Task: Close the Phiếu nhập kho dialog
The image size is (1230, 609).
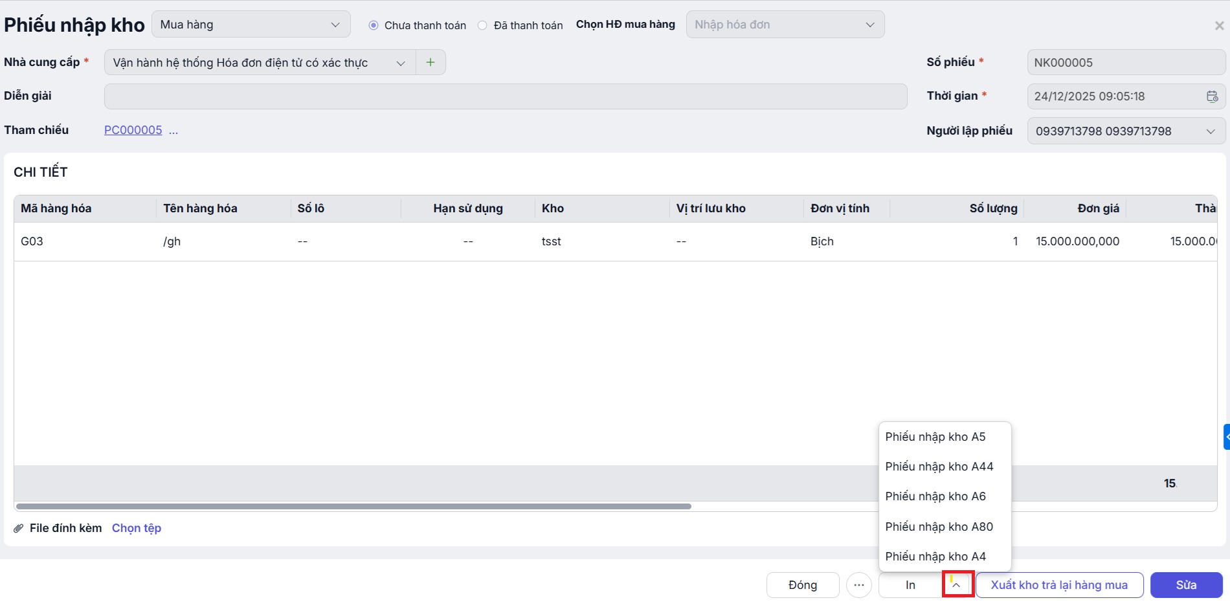Action: (x=1219, y=26)
